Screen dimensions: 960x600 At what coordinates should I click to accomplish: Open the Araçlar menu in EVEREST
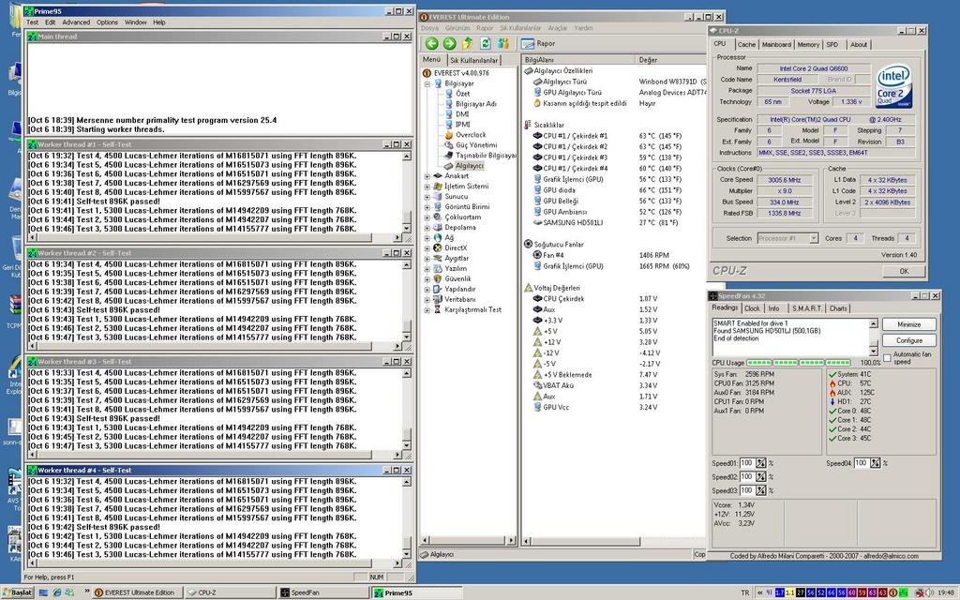[x=557, y=28]
